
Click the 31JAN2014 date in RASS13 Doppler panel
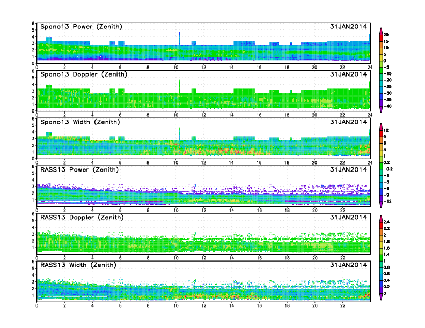coord(348,217)
